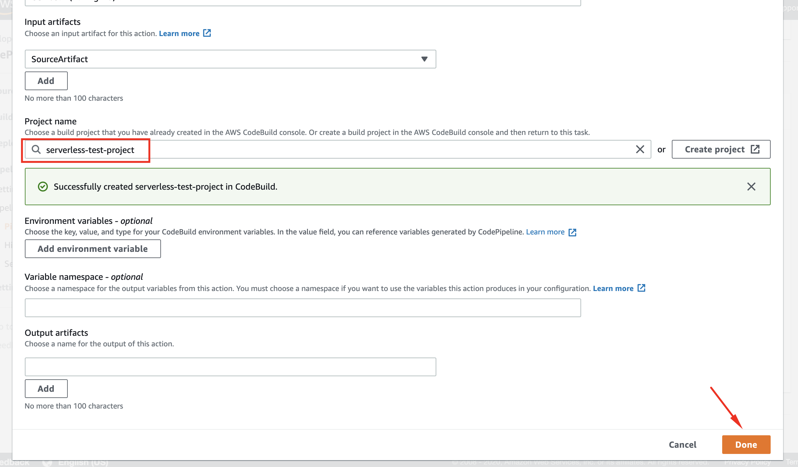Open Learn more link for Environment variables
This screenshot has width=798, height=467.
(545, 232)
